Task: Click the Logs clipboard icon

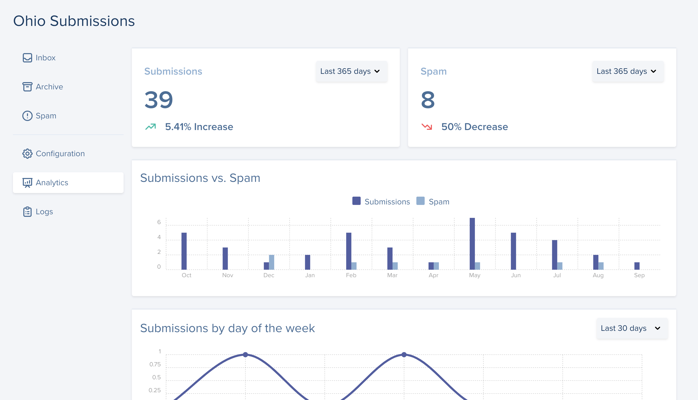Action: pos(27,212)
